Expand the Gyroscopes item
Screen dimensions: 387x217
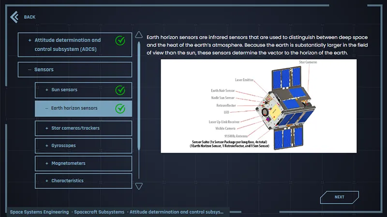(x=47, y=145)
